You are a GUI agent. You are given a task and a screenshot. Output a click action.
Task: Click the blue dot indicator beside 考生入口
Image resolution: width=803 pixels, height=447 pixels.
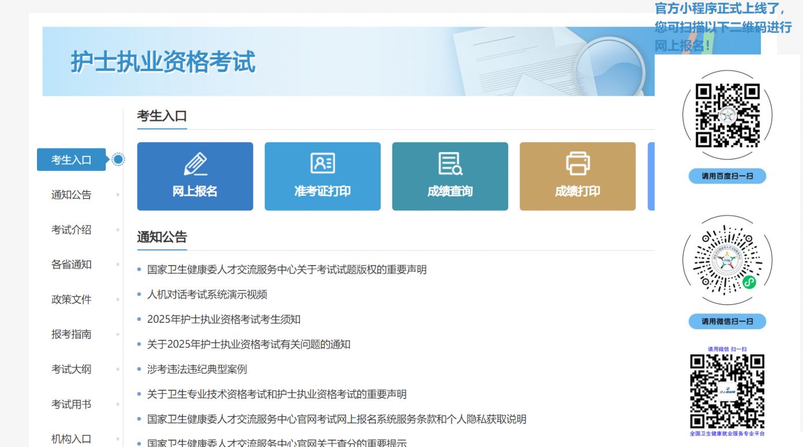[x=118, y=159]
